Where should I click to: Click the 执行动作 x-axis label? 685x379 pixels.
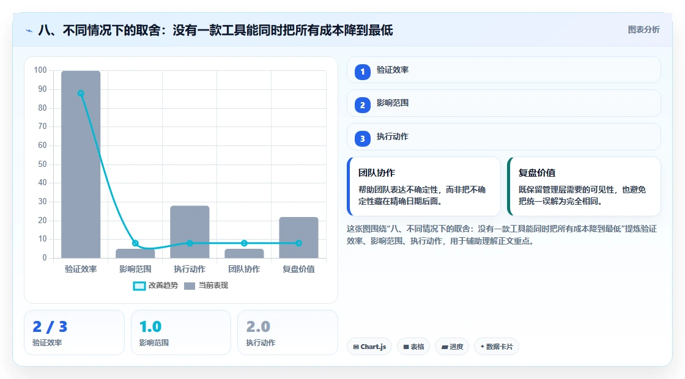190,270
